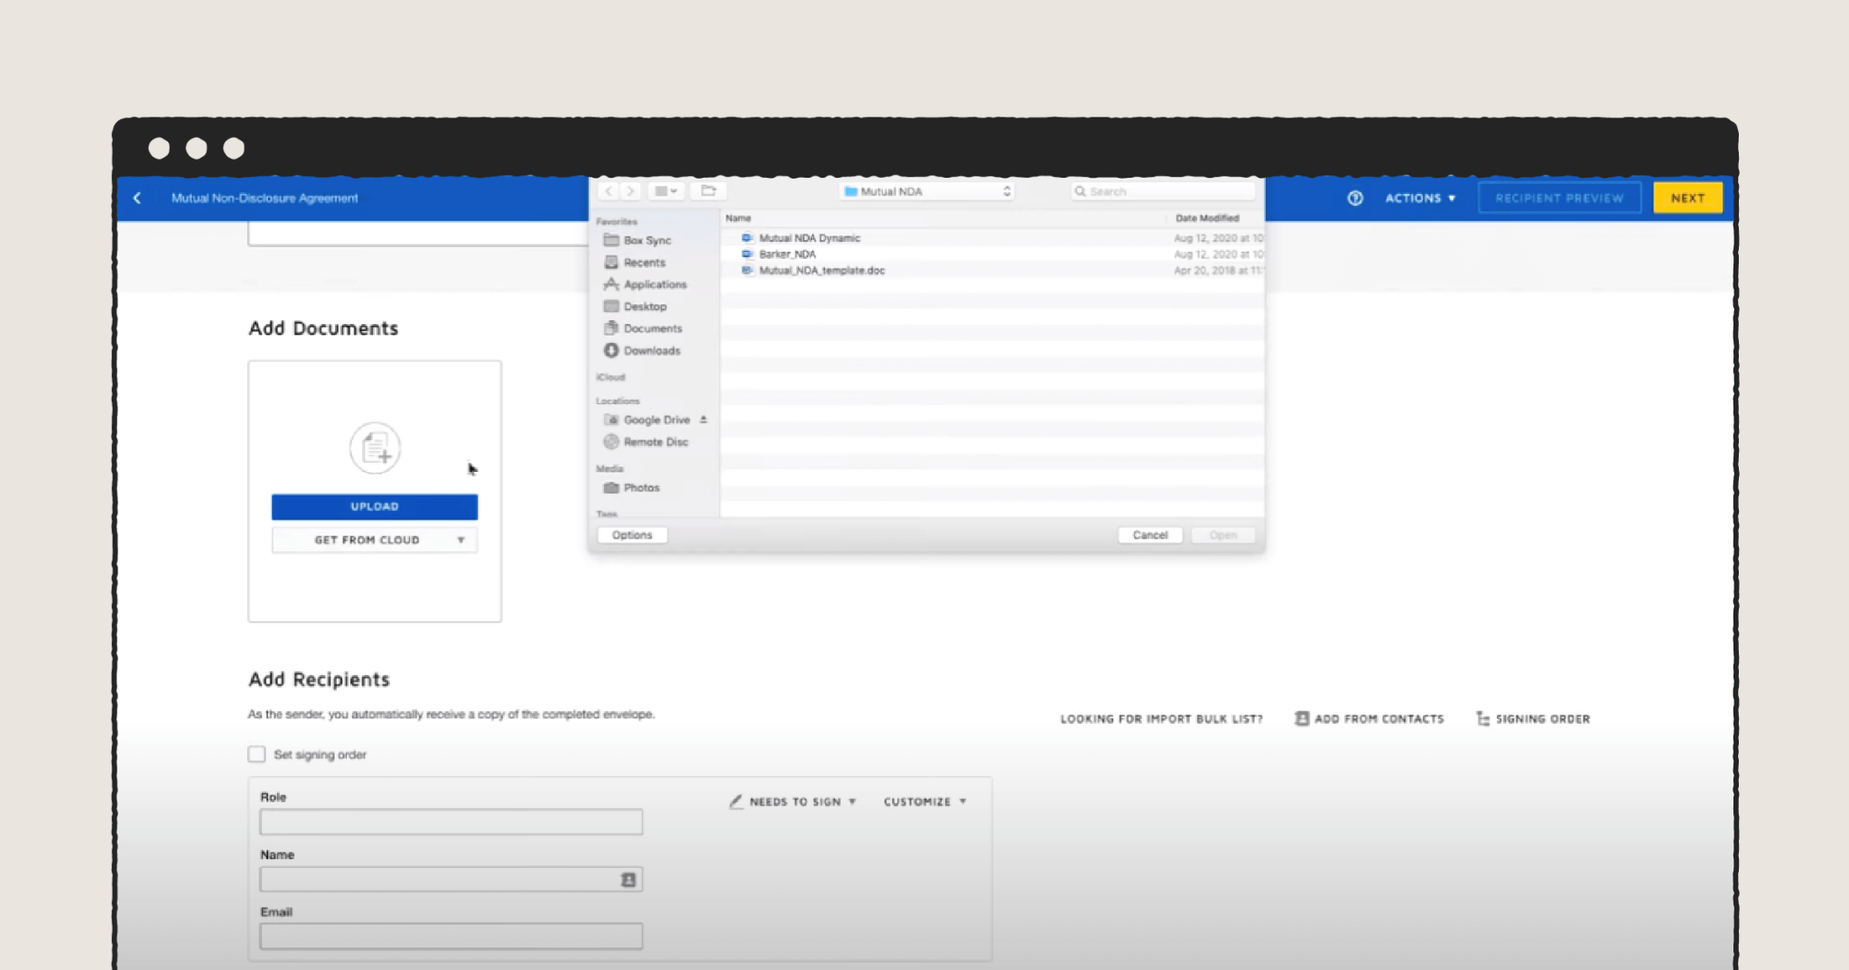Open the Signing Order panel icon

coord(1483,719)
